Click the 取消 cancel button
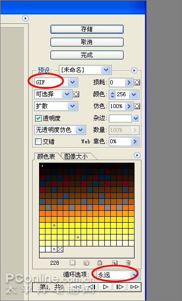Screen dimensions: 182x301 [x=87, y=42]
